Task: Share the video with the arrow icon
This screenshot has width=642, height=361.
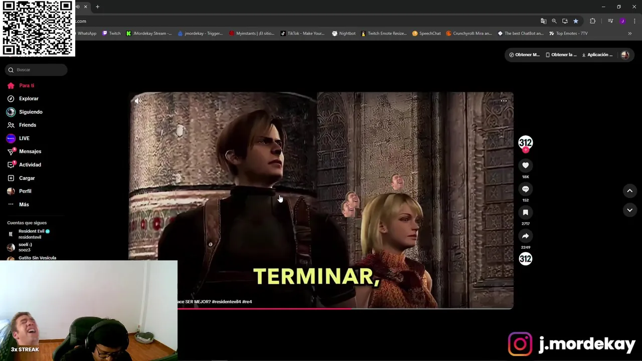Action: click(x=525, y=236)
